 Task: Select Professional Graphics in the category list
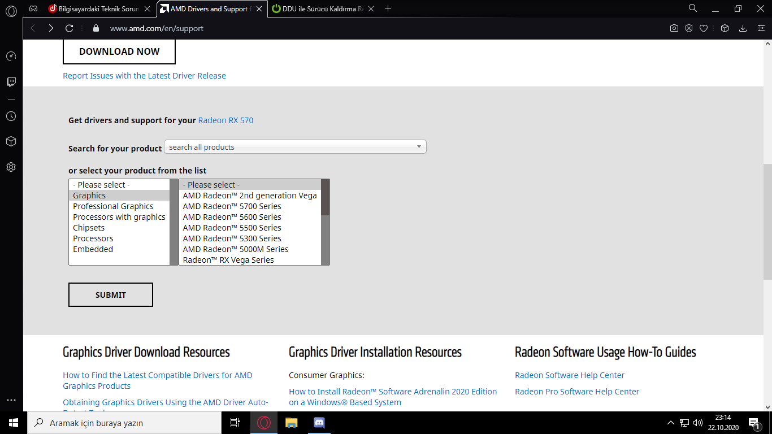tap(119, 206)
